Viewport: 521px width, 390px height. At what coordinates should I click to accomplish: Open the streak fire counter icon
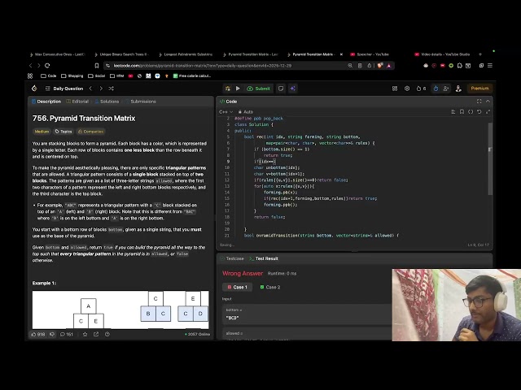(x=421, y=89)
